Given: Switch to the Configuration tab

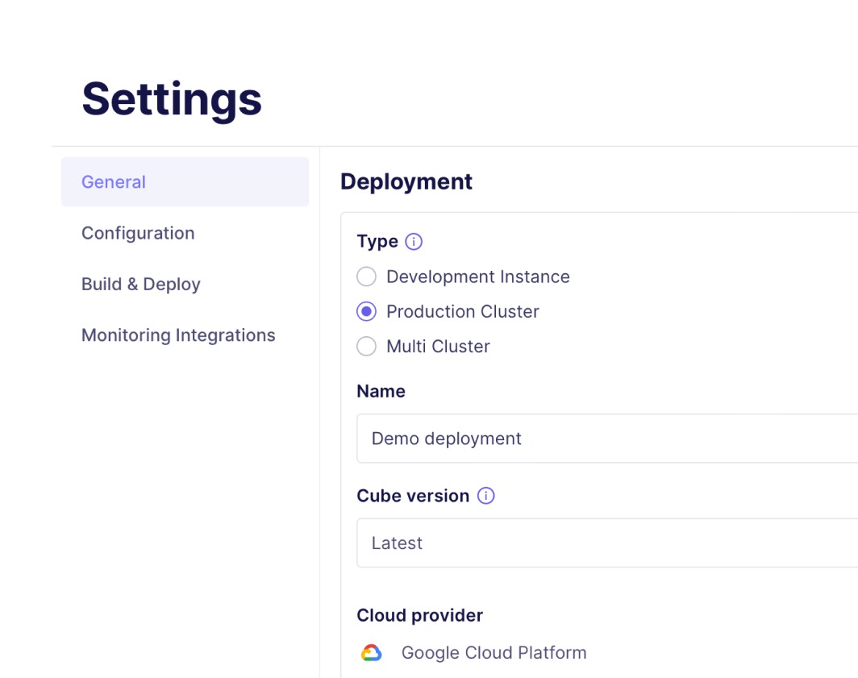Looking at the screenshot, I should (x=137, y=233).
